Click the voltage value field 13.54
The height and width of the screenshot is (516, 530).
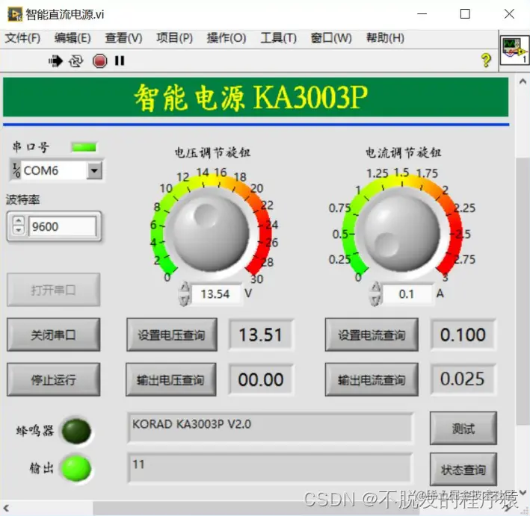[215, 293]
